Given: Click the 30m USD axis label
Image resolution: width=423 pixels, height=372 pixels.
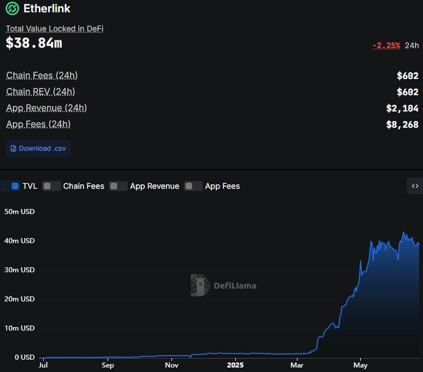Looking at the screenshot, I should (x=20, y=270).
